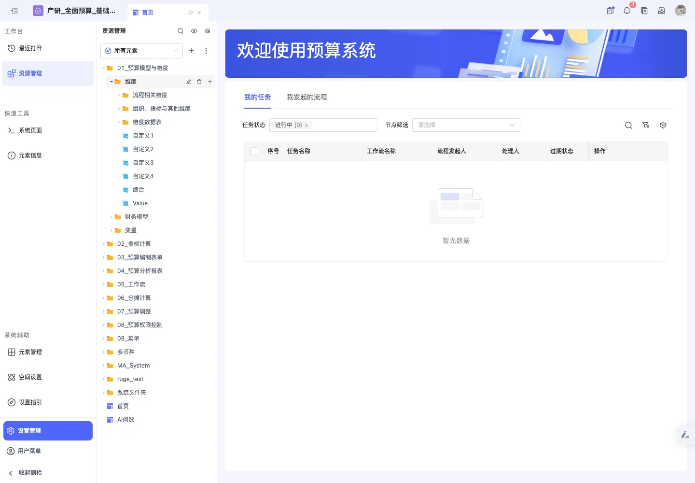695x483 pixels.
Task: Open 最近打开 in sidebar
Action: [48, 48]
